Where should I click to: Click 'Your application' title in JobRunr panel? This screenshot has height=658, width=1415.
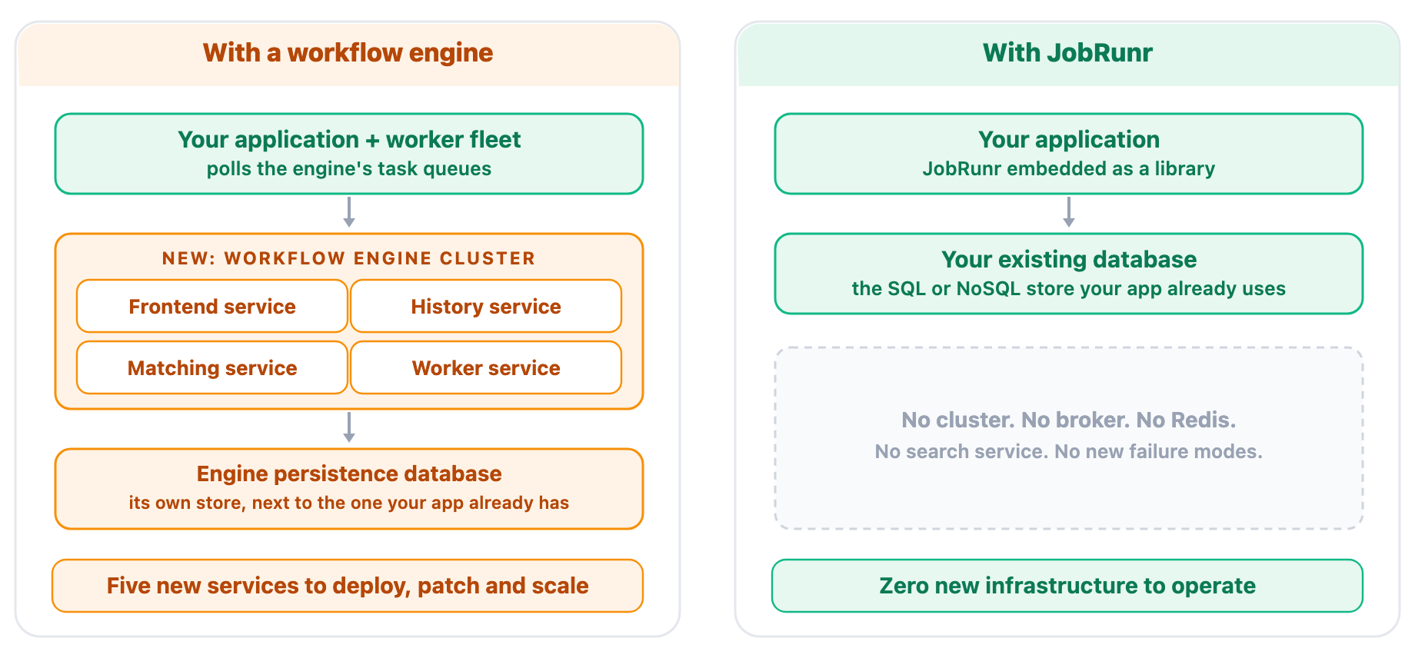(x=1069, y=139)
